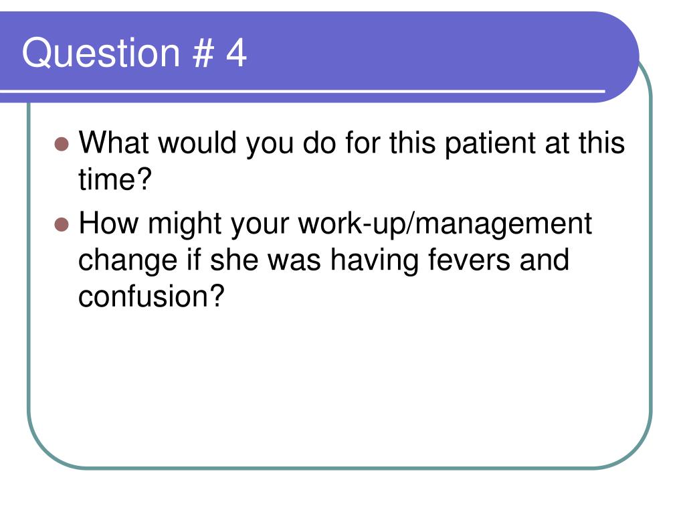Click the "Question # 4" slide title
This screenshot has height=514, width=685.
pos(134,53)
